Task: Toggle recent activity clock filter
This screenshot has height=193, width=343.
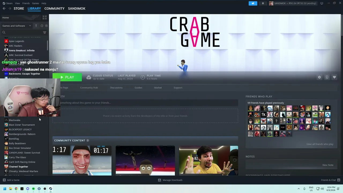Action: point(42,26)
